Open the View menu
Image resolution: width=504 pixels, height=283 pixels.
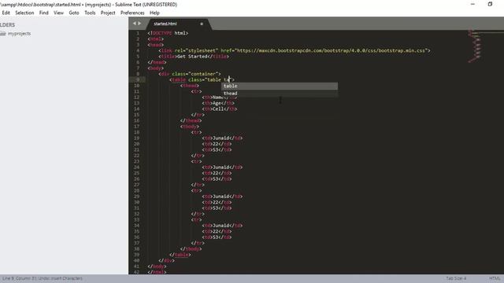58,13
